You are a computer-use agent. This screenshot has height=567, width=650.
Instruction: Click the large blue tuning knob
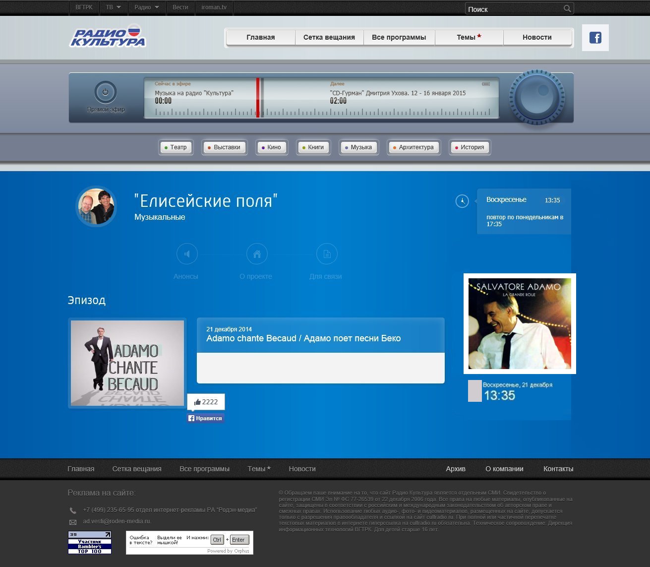click(x=537, y=97)
